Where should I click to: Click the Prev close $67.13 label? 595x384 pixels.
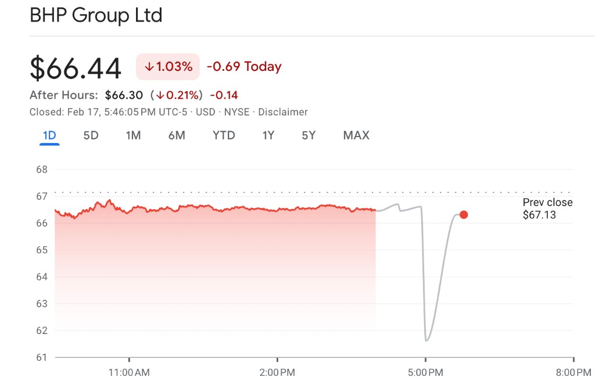[547, 209]
